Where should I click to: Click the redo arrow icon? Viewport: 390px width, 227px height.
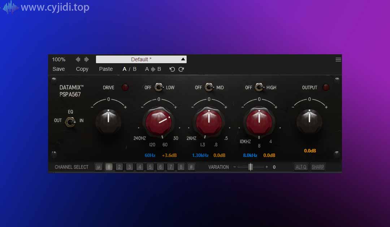tap(181, 69)
